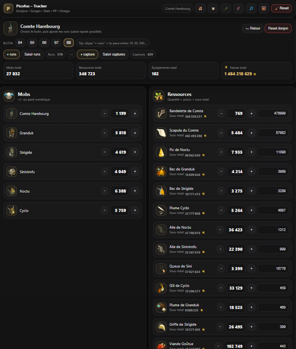The image size is (296, 349).
Task: Click the Bandelette de Comte item icon
Action: [161, 113]
